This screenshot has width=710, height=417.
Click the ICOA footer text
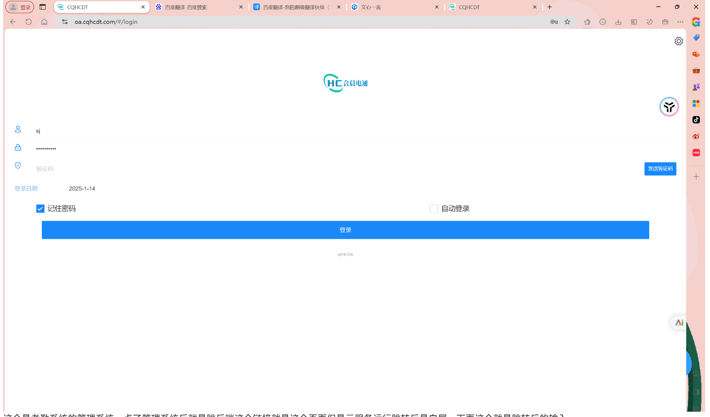(x=345, y=255)
